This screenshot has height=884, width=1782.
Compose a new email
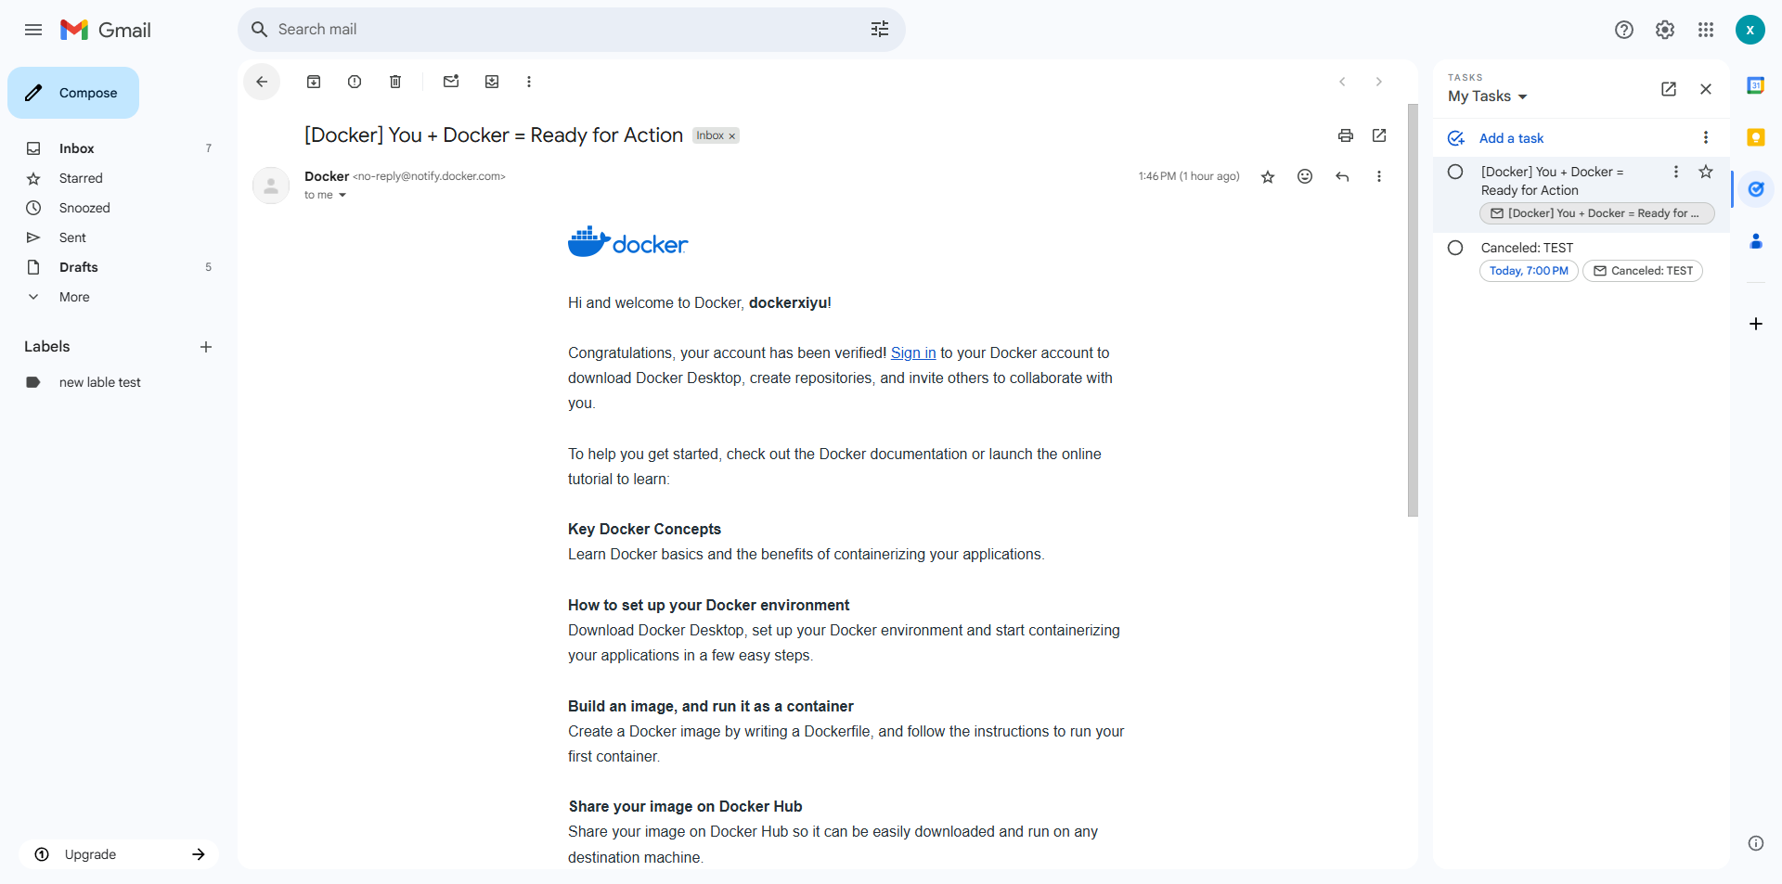click(73, 93)
